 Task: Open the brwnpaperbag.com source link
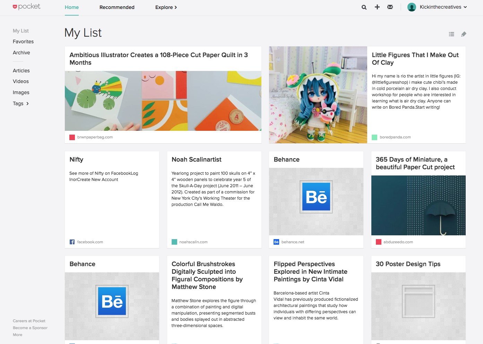pos(95,137)
